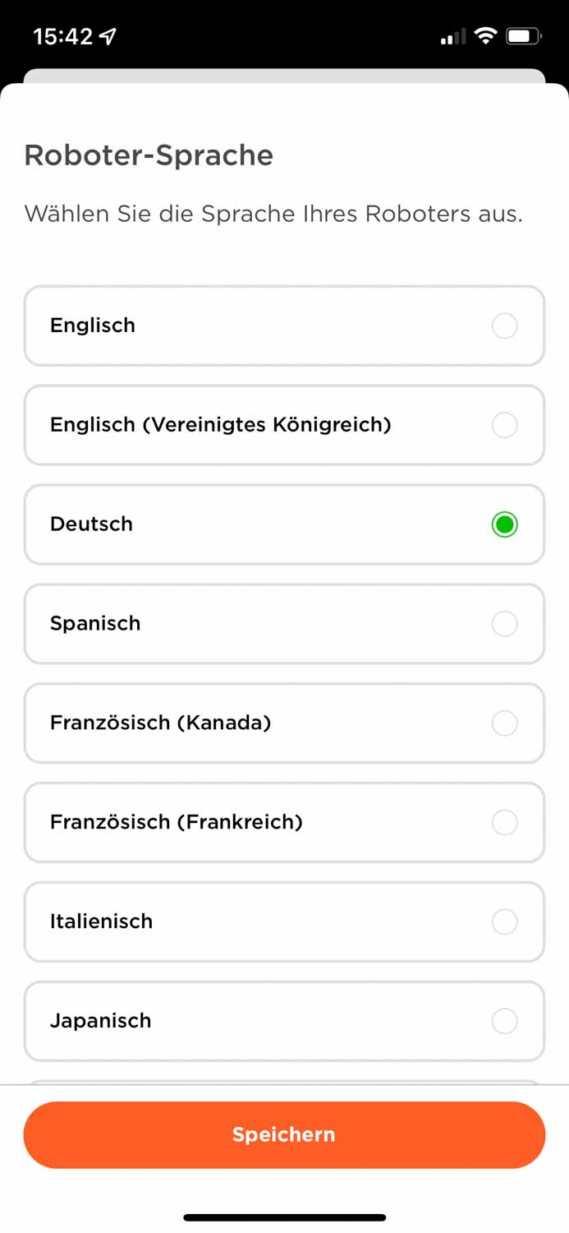The height and width of the screenshot is (1233, 569).
Task: Tap the Deutsch language label
Action: click(x=91, y=524)
